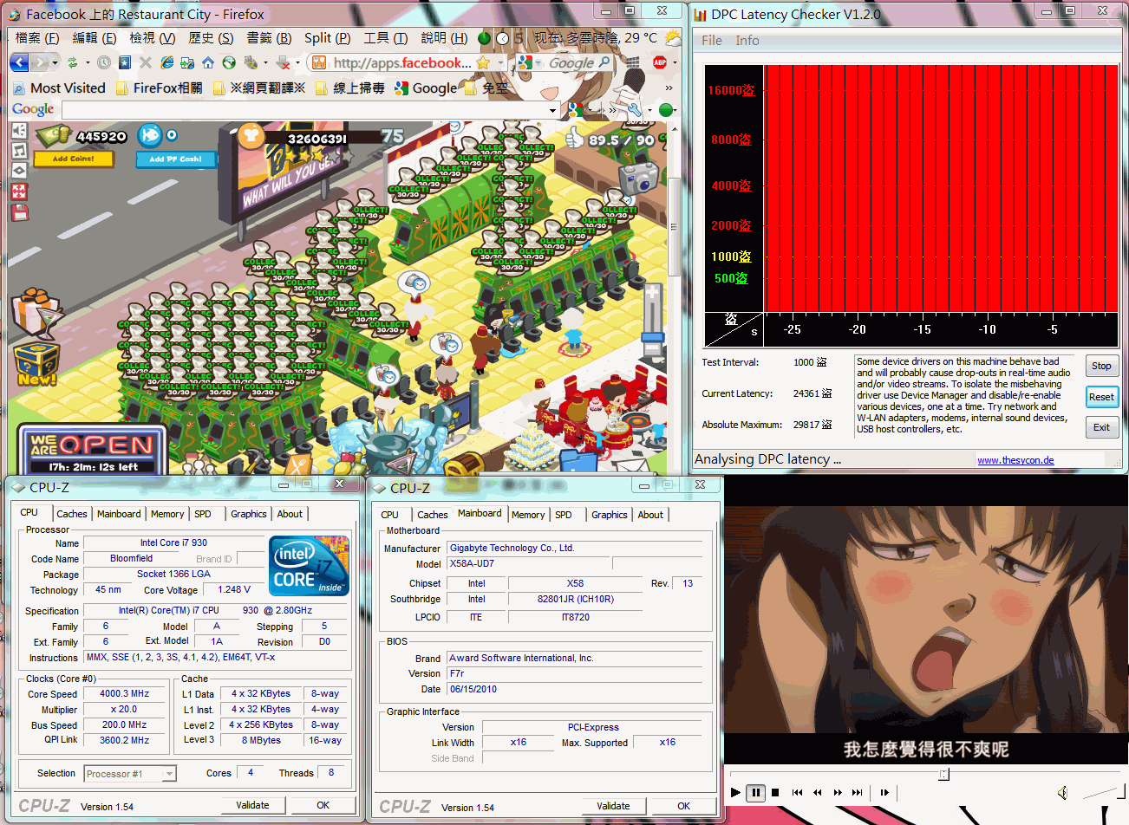Click Validate in left CPU-Z window

(x=253, y=805)
